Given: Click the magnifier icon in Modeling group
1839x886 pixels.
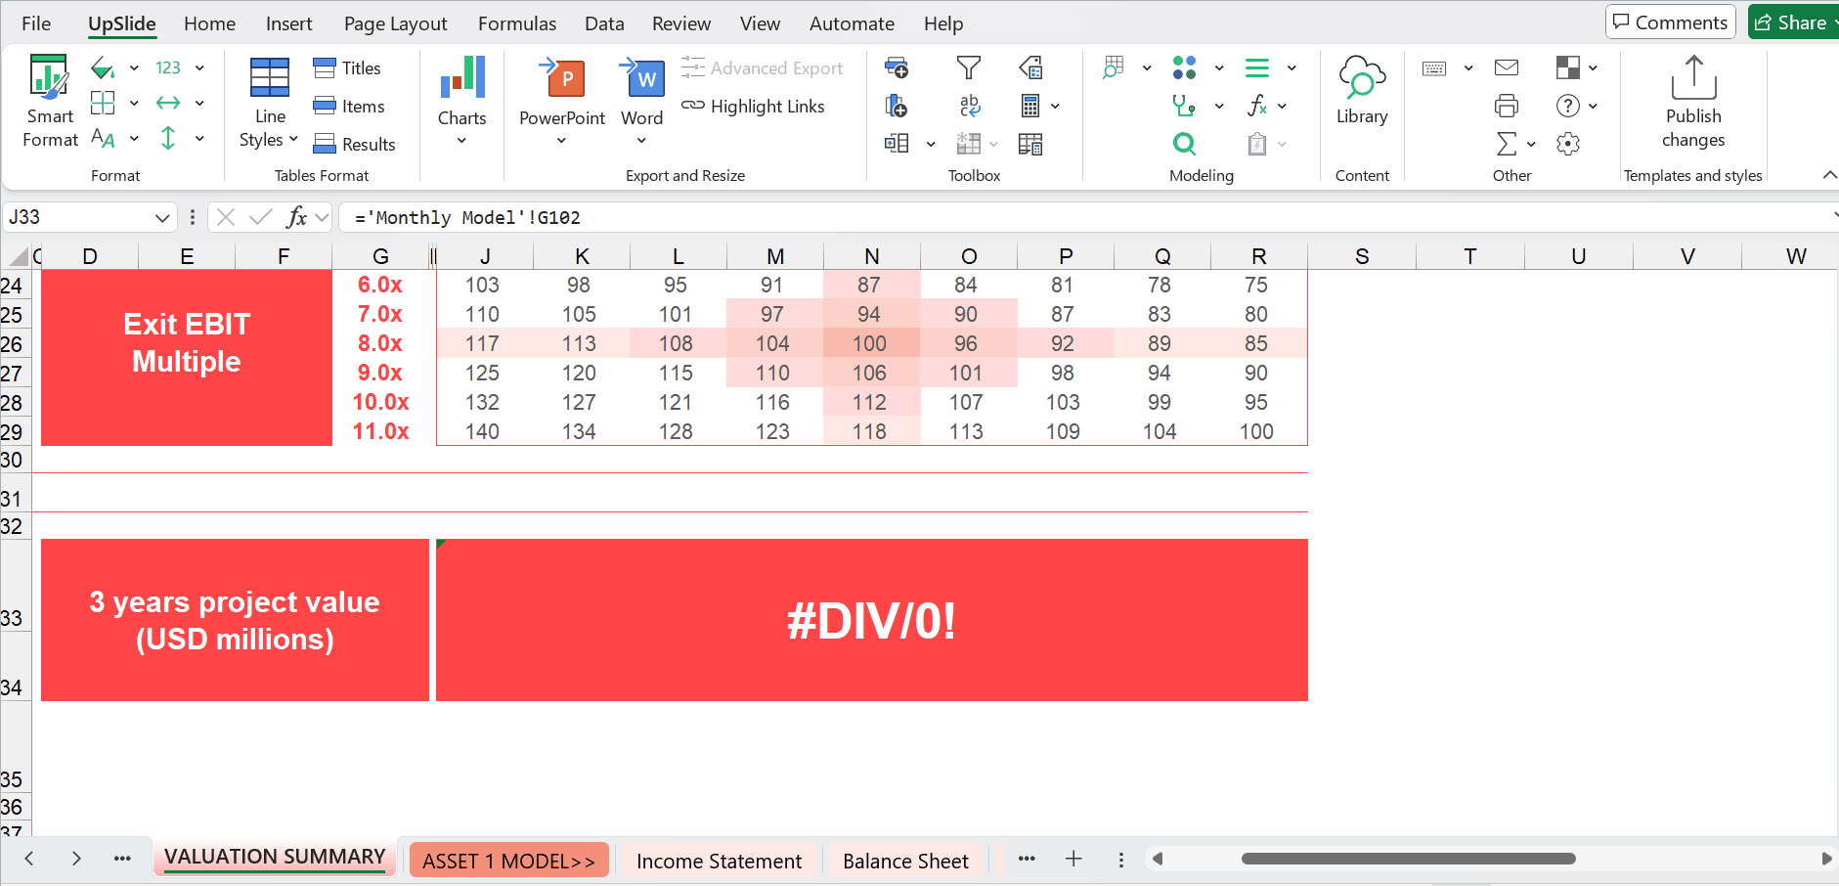Looking at the screenshot, I should [1184, 145].
